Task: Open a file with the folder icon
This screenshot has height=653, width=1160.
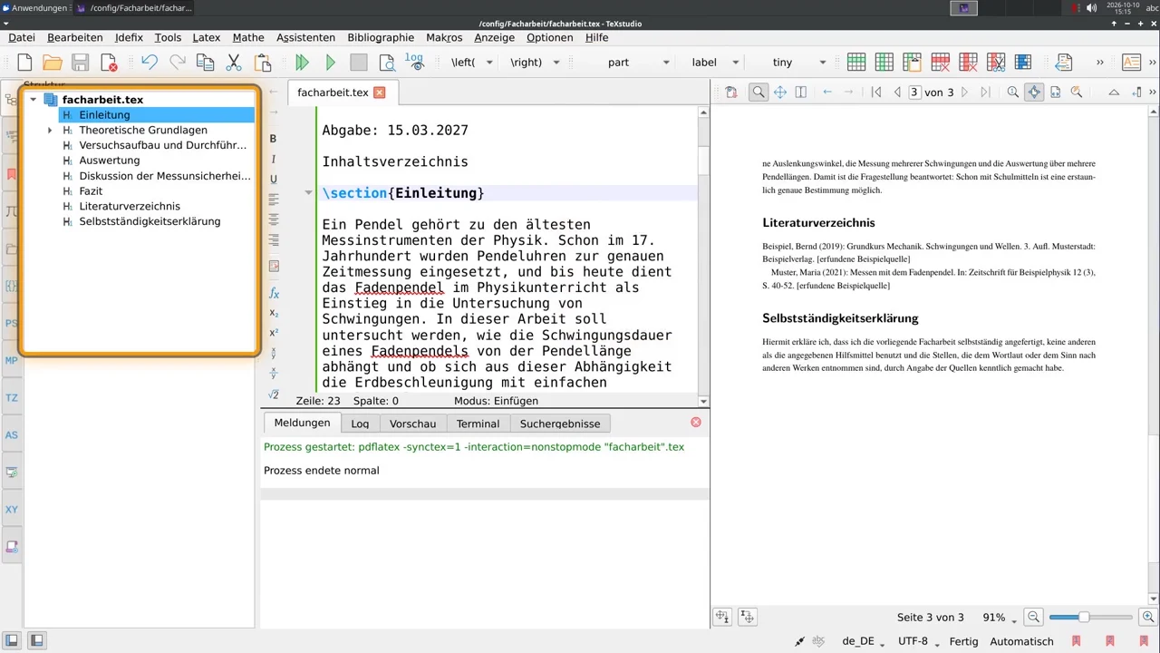Action: coord(53,63)
